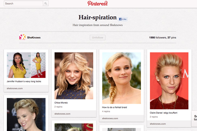
Task: Open the Chloe Moretz pin image
Action: [74, 76]
